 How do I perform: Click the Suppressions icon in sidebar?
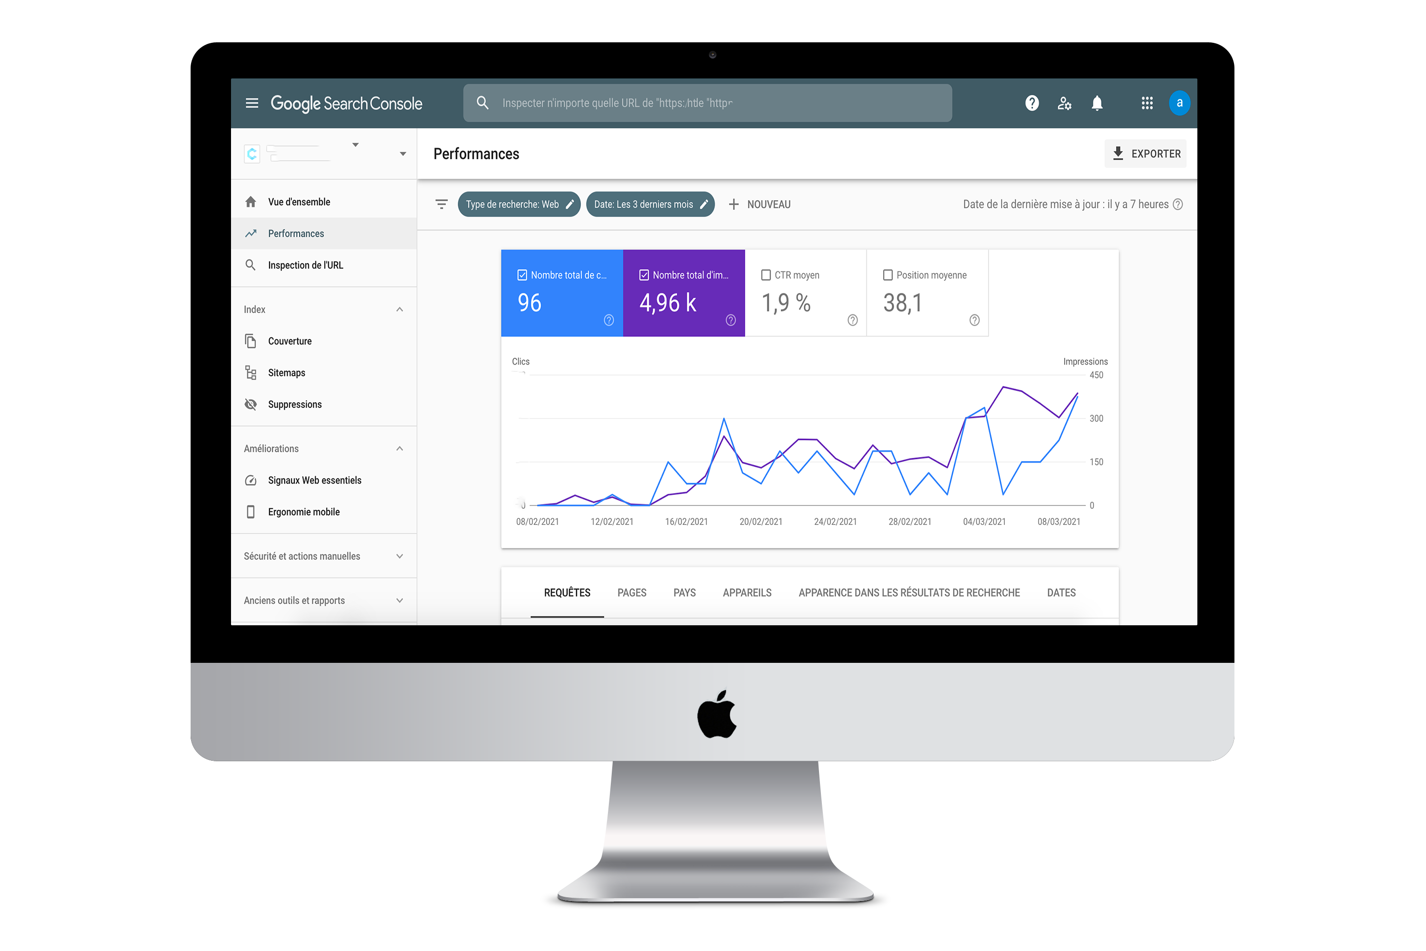tap(251, 404)
